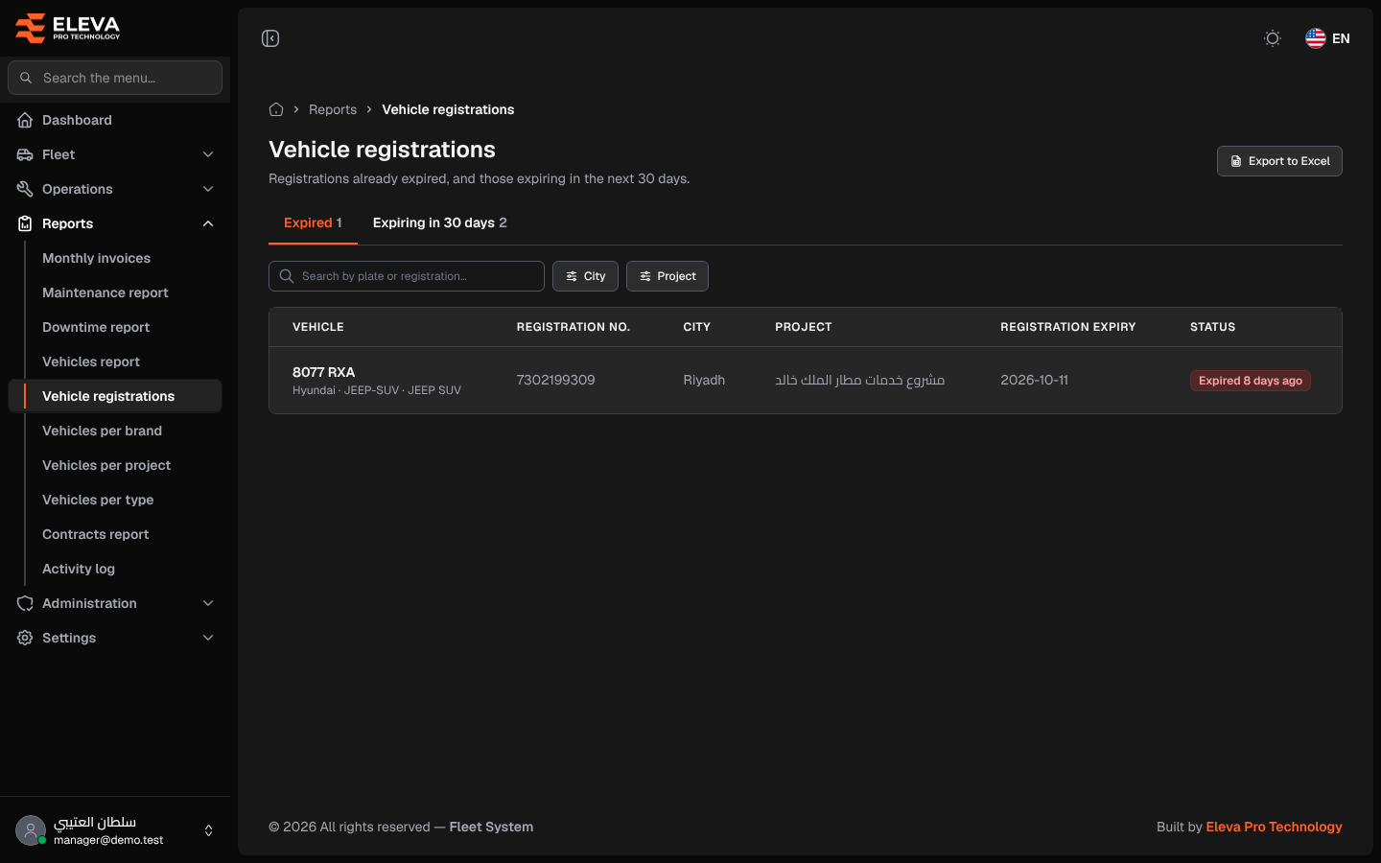Screen dimensions: 1381x863
Task: Click the PROJECT column header
Action: (804, 327)
